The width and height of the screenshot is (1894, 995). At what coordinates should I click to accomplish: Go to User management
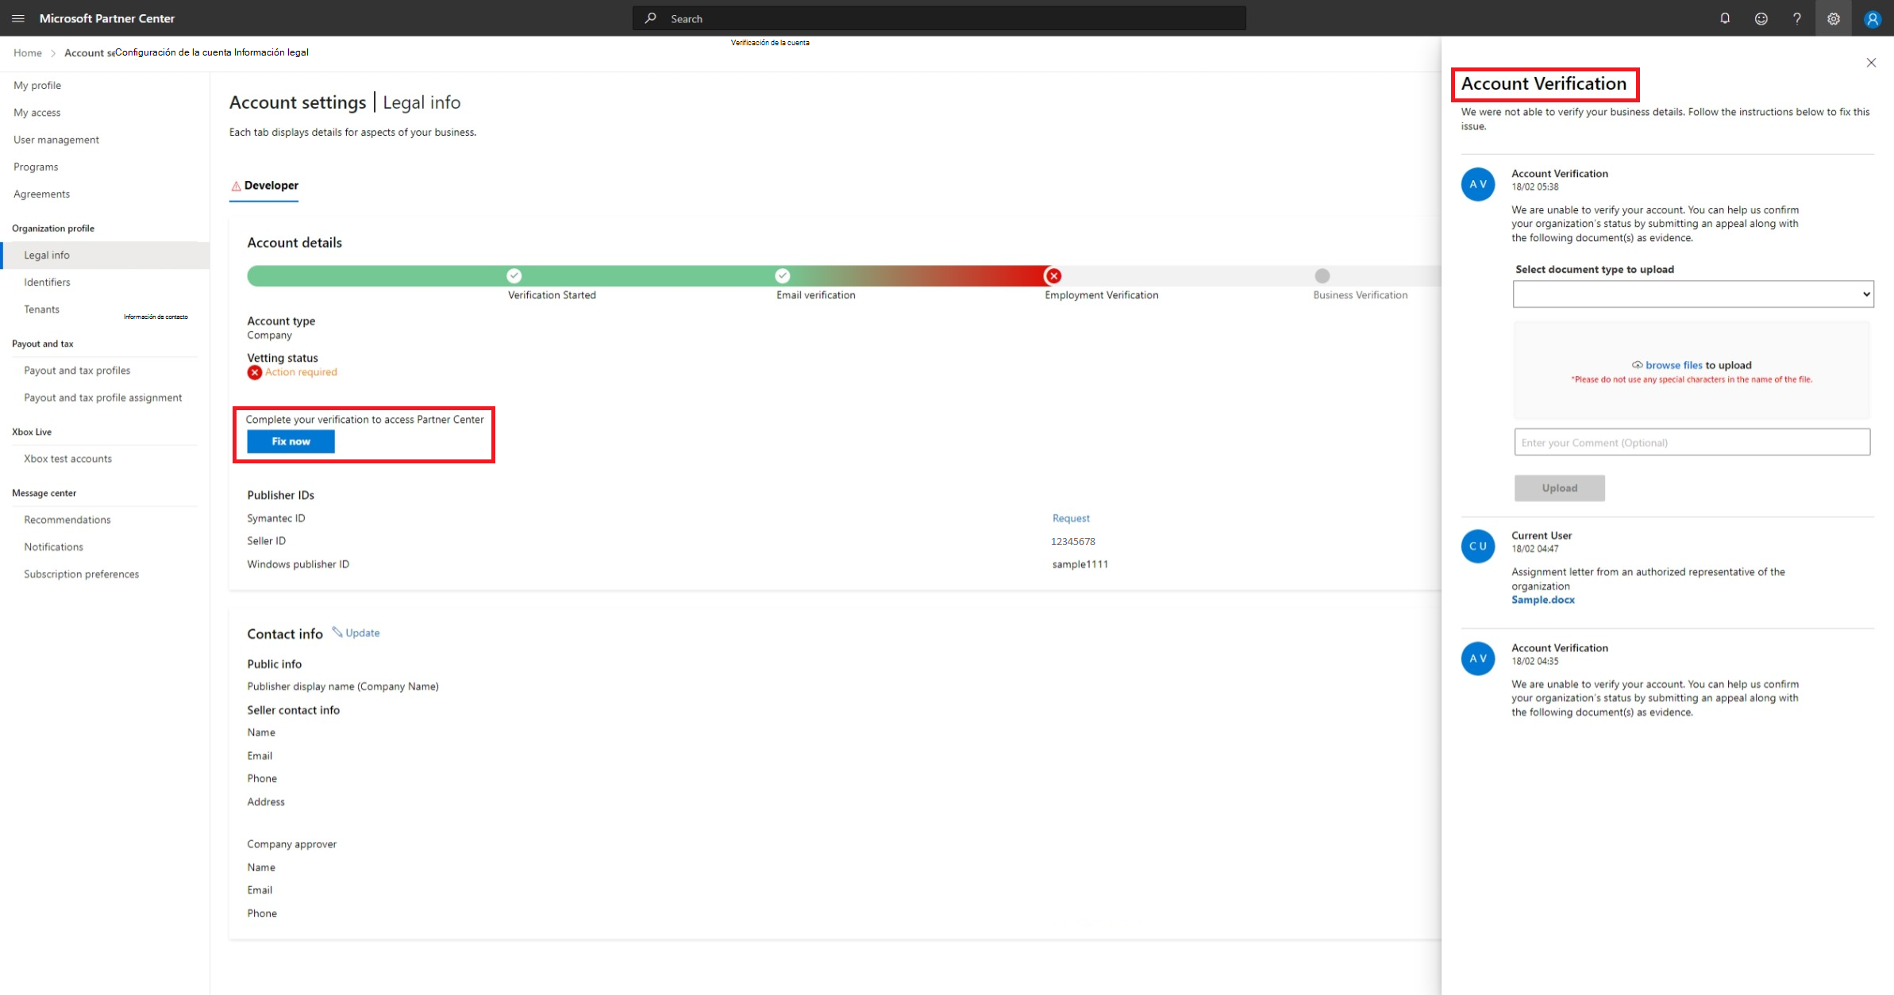coord(56,140)
